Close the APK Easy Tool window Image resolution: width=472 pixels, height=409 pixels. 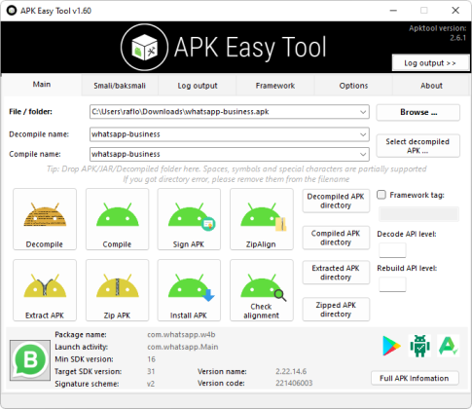click(455, 11)
